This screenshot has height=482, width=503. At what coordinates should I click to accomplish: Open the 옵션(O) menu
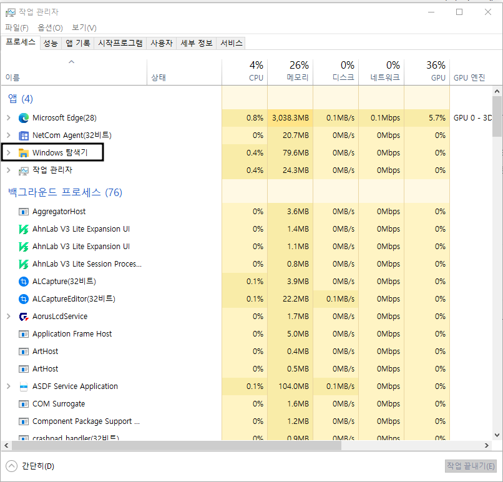[x=50, y=28]
